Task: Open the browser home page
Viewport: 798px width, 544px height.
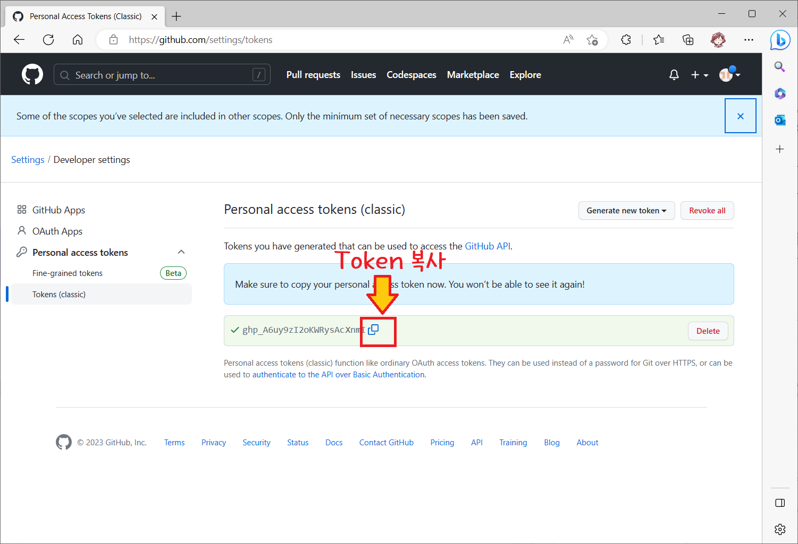Action: coord(78,40)
